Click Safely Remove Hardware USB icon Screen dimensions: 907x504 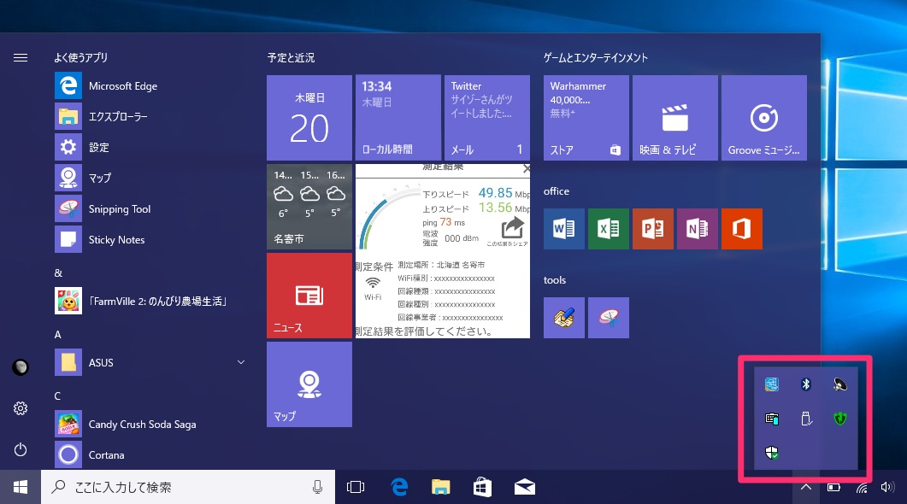point(806,419)
